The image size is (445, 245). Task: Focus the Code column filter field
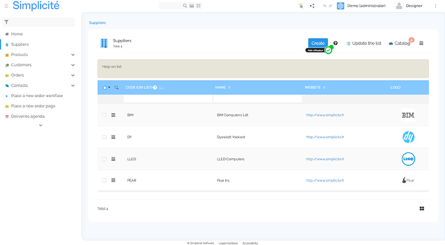[x=168, y=98]
